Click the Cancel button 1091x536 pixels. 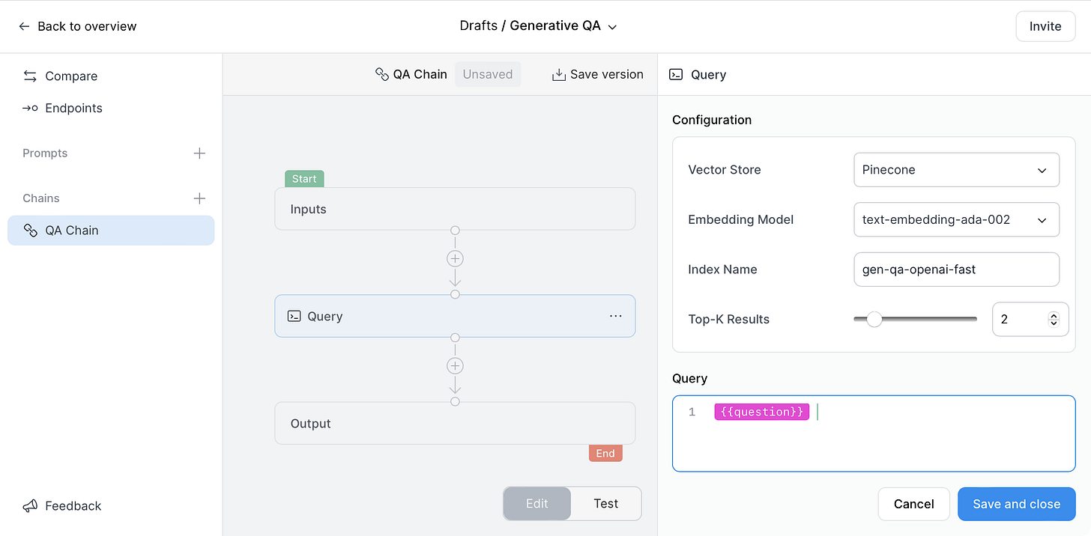point(914,504)
